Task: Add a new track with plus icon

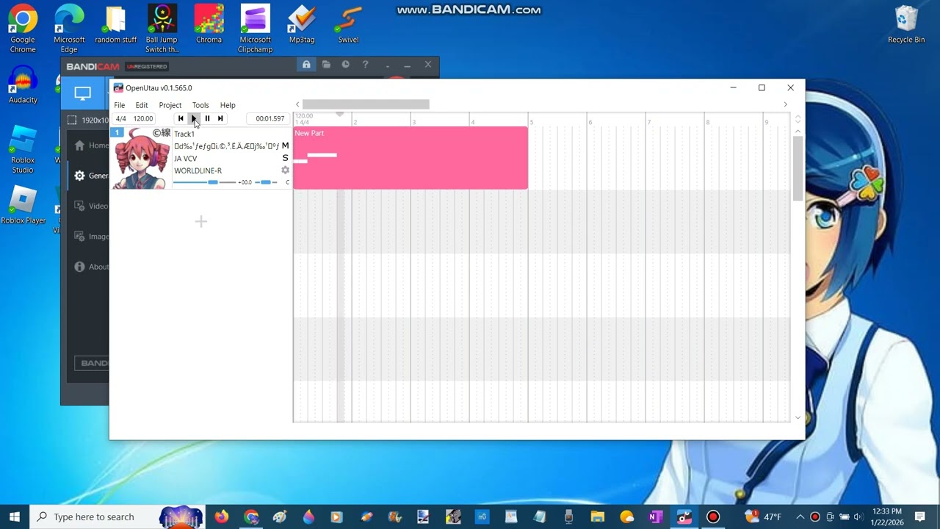Action: point(200,221)
